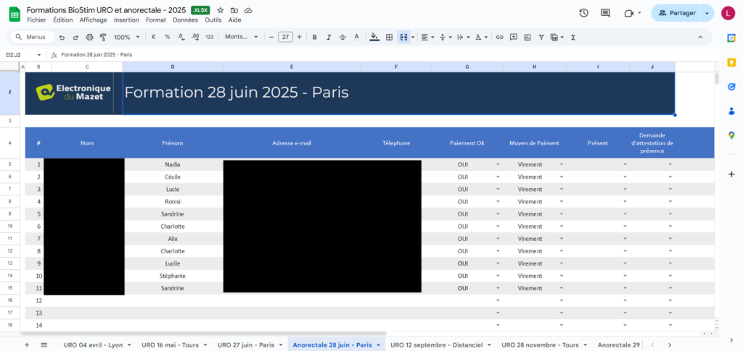Expand Paiement Ok dropdown for Nadia
Viewport: 743px width, 351px height.
point(498,165)
